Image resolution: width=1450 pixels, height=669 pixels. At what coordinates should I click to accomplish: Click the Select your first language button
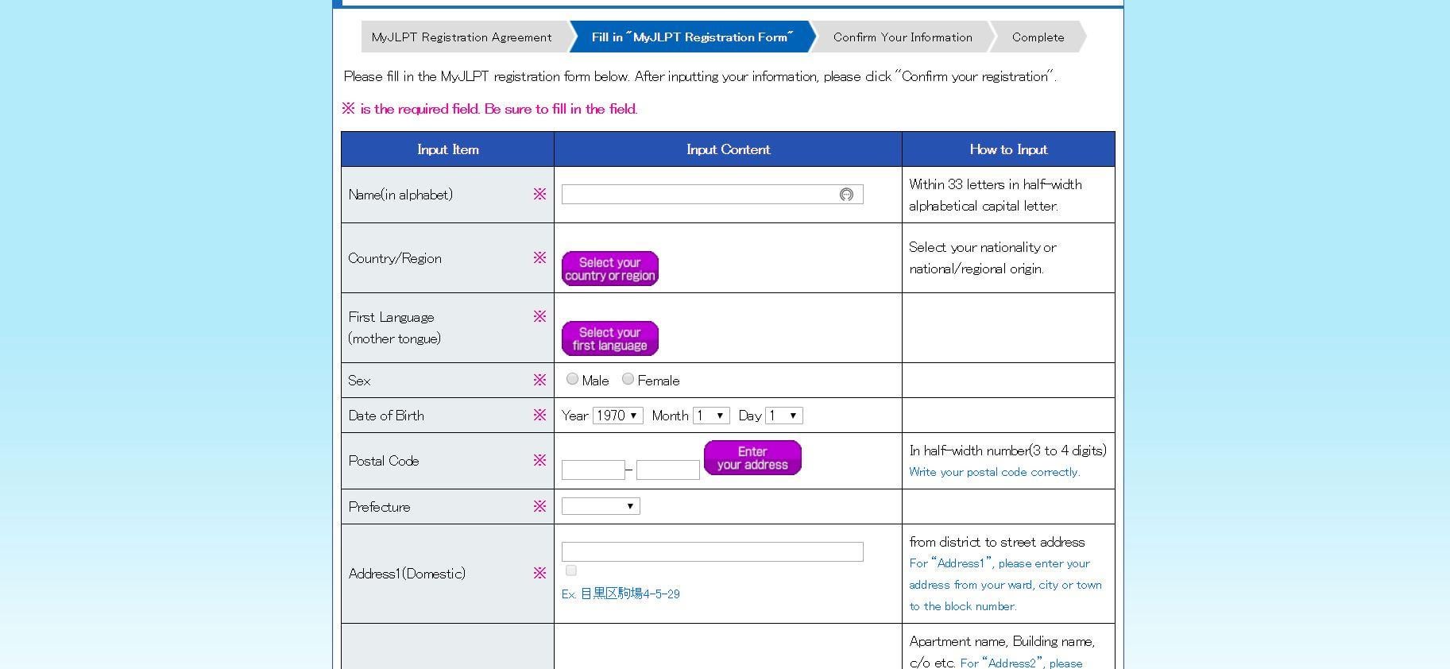coord(610,338)
